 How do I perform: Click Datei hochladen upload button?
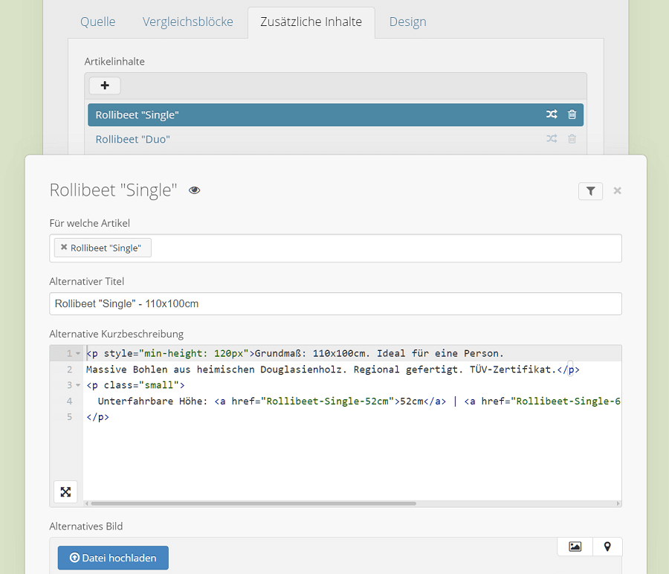[113, 558]
